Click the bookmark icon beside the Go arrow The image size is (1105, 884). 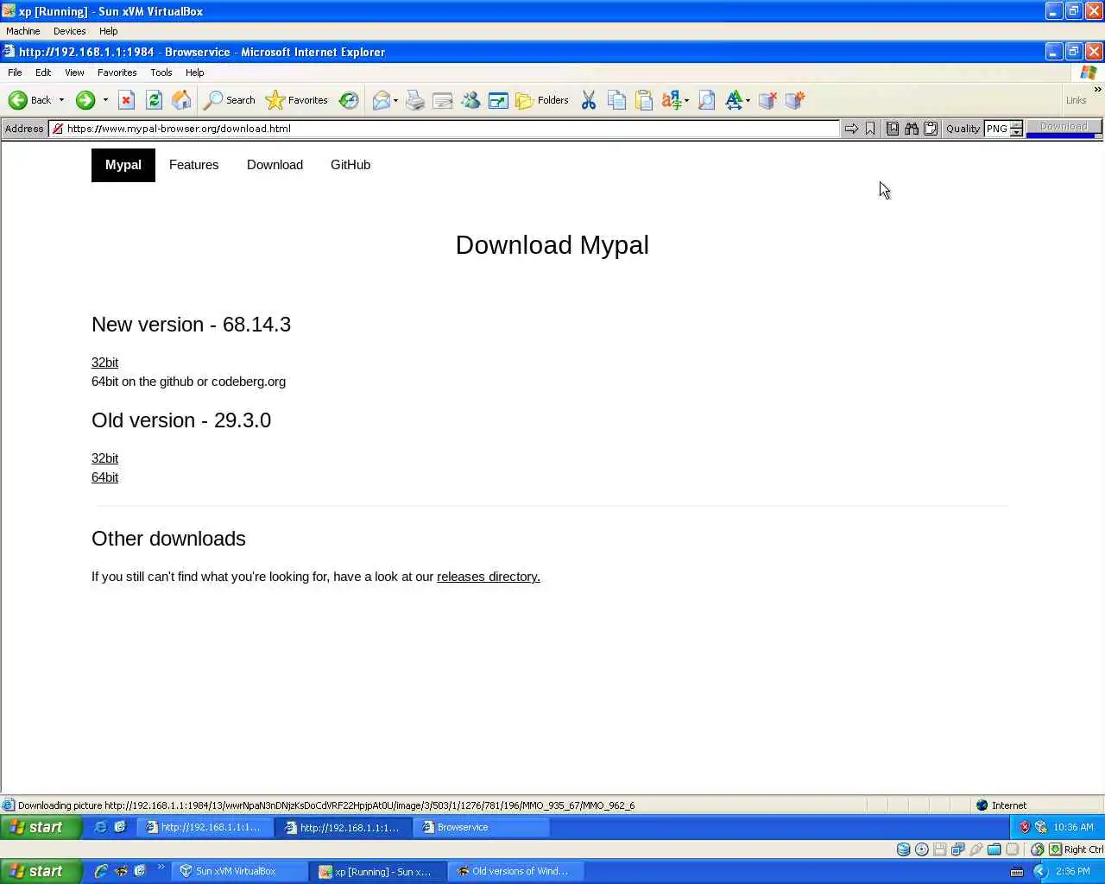(x=870, y=129)
